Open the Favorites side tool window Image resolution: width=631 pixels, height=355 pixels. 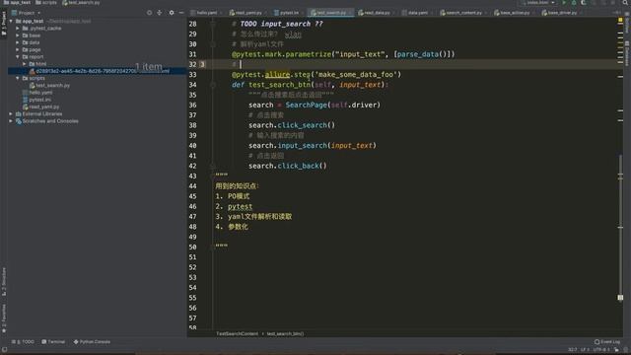pos(4,318)
